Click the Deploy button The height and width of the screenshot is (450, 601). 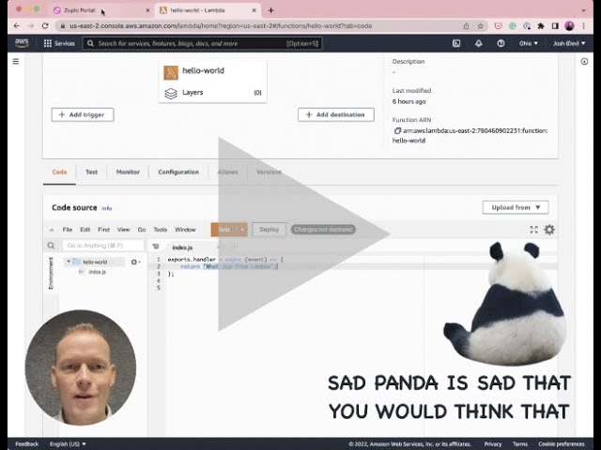[x=270, y=230]
